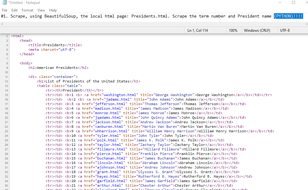Click the 100% zoom indicator
The width and height of the screenshot is (308, 190).
click(x=234, y=30)
